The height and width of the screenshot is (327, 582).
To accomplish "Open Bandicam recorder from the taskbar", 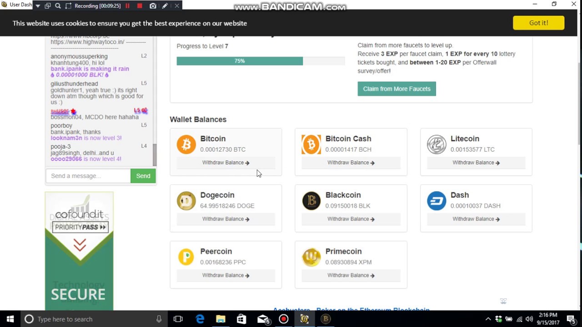I will coord(284,319).
